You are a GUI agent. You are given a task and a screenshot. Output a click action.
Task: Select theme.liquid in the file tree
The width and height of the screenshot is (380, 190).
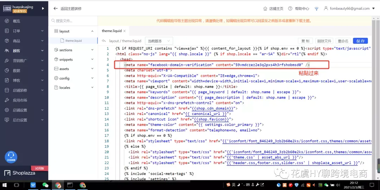[73, 41]
